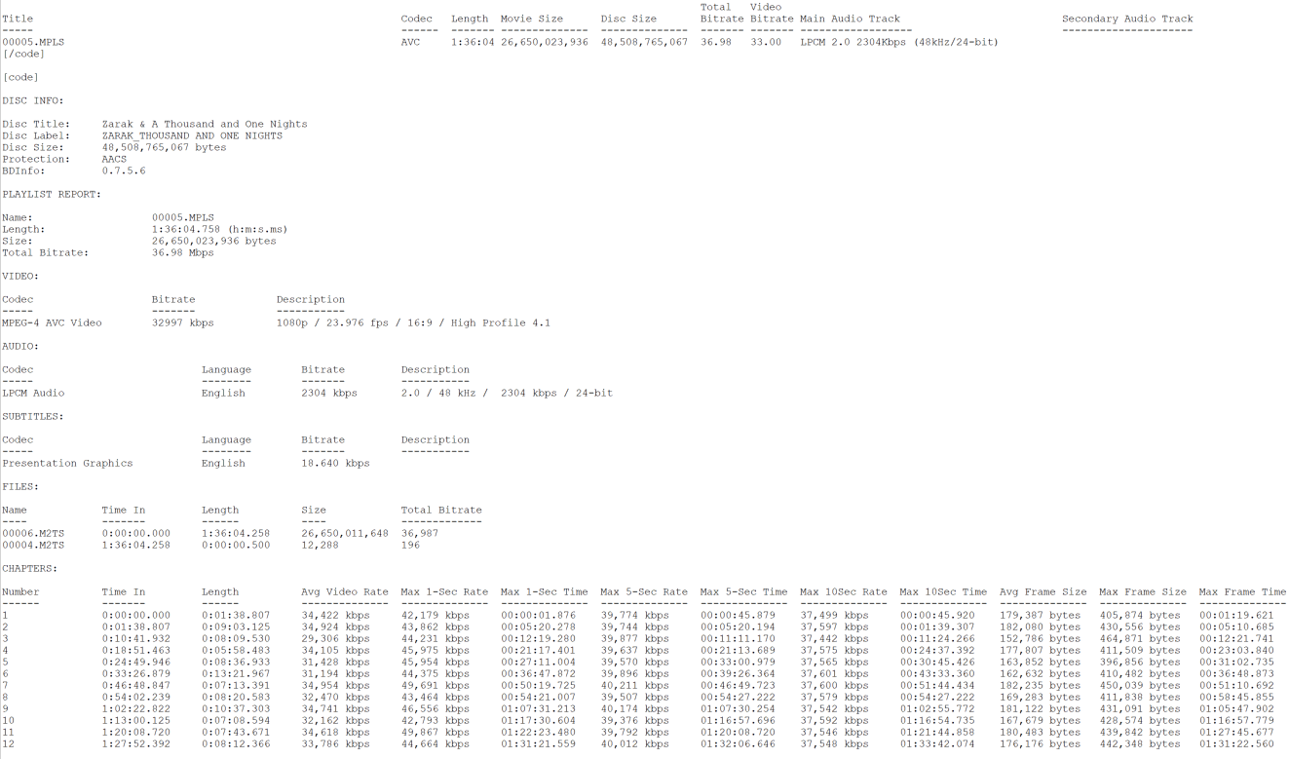Select the DISC INFO heading
The height and width of the screenshot is (759, 1289).
point(33,100)
